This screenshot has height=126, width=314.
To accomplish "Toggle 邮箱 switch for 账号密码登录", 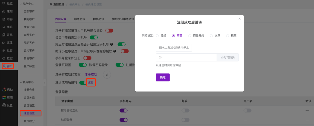I will click(185, 110).
